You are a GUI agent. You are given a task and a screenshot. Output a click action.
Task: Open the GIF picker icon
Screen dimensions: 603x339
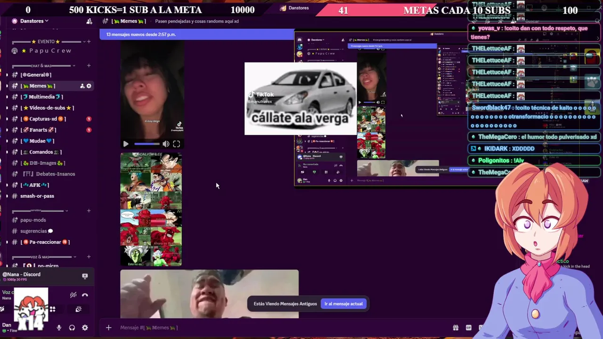[469, 328]
